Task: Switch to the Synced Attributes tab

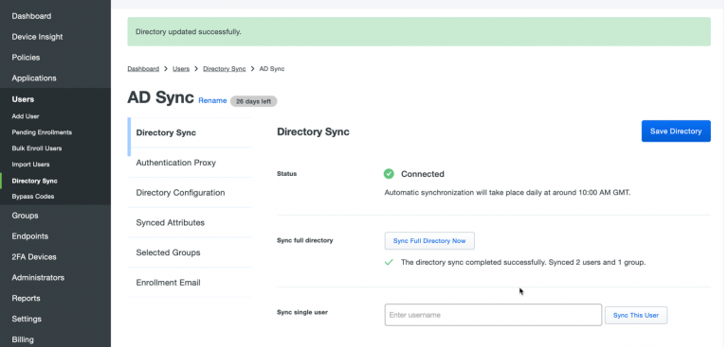Action: (x=190, y=222)
